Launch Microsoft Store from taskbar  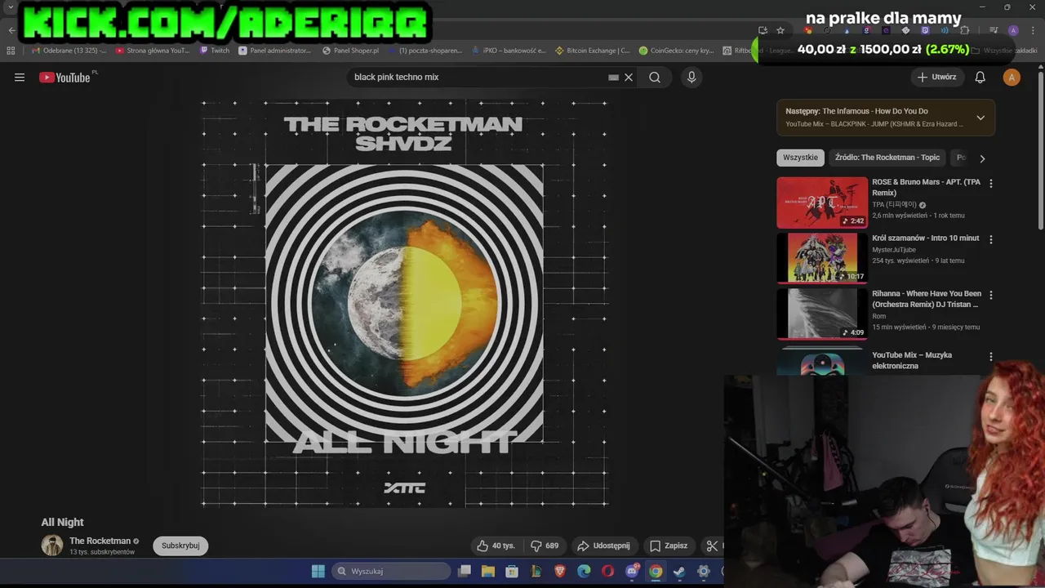(x=512, y=572)
